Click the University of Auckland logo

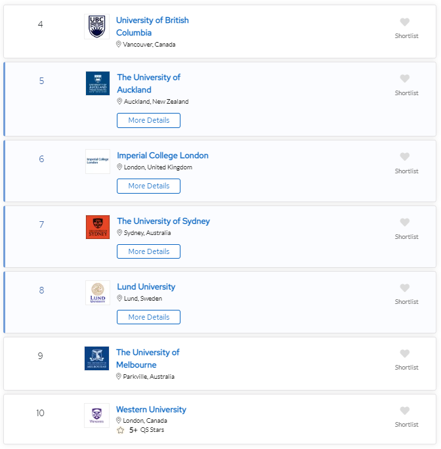[98, 83]
